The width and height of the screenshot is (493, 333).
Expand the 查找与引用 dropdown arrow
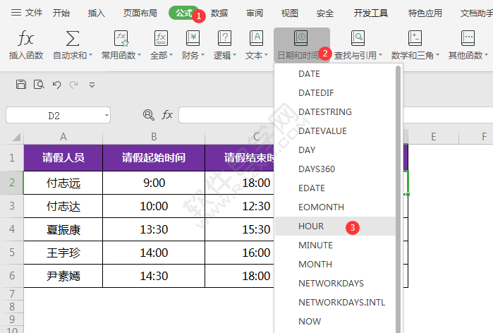click(x=380, y=55)
